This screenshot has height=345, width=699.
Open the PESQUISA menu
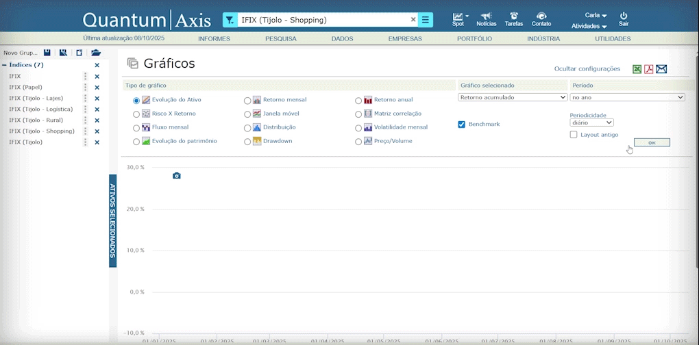(280, 39)
